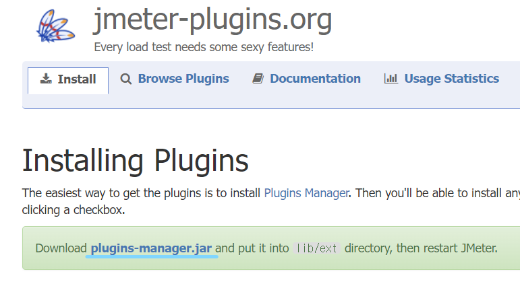This screenshot has height=284, width=520.
Task: Click the download icon on Install tab
Action: (46, 79)
